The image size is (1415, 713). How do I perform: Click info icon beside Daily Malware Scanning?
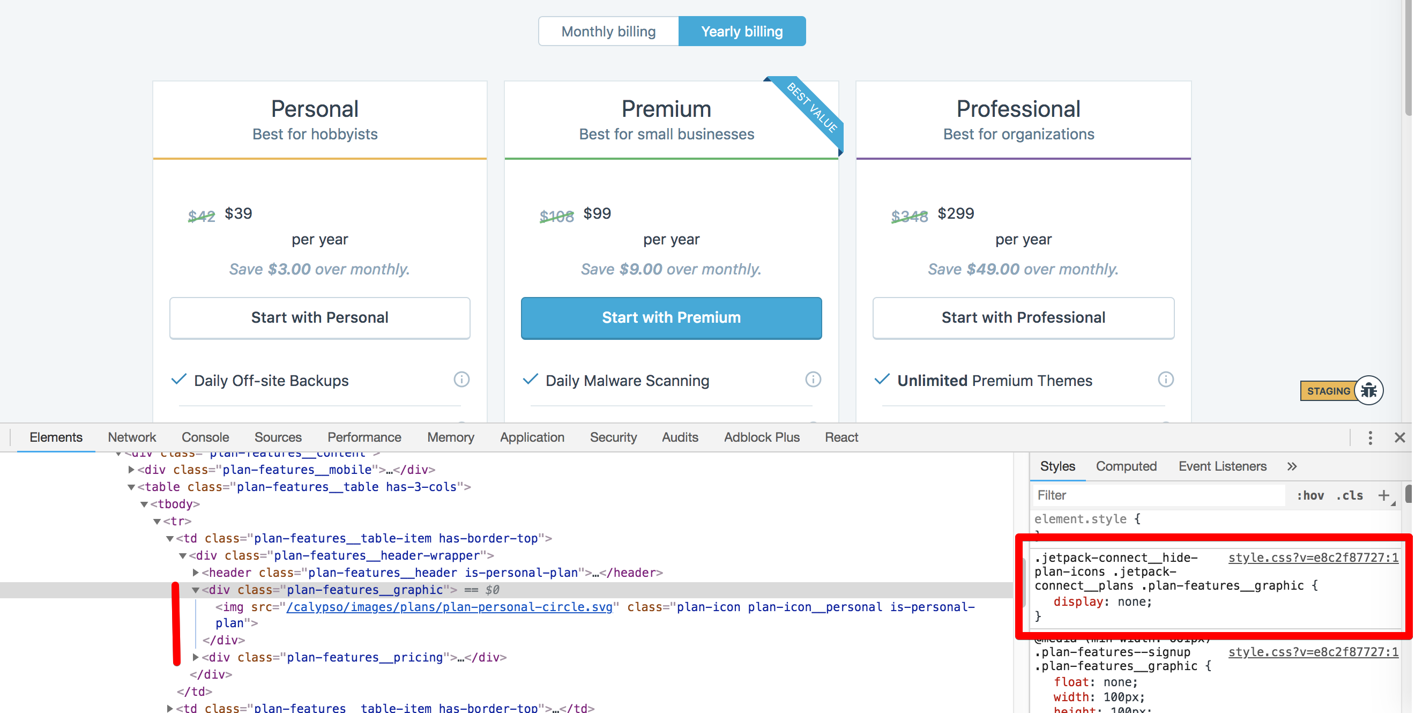point(814,379)
